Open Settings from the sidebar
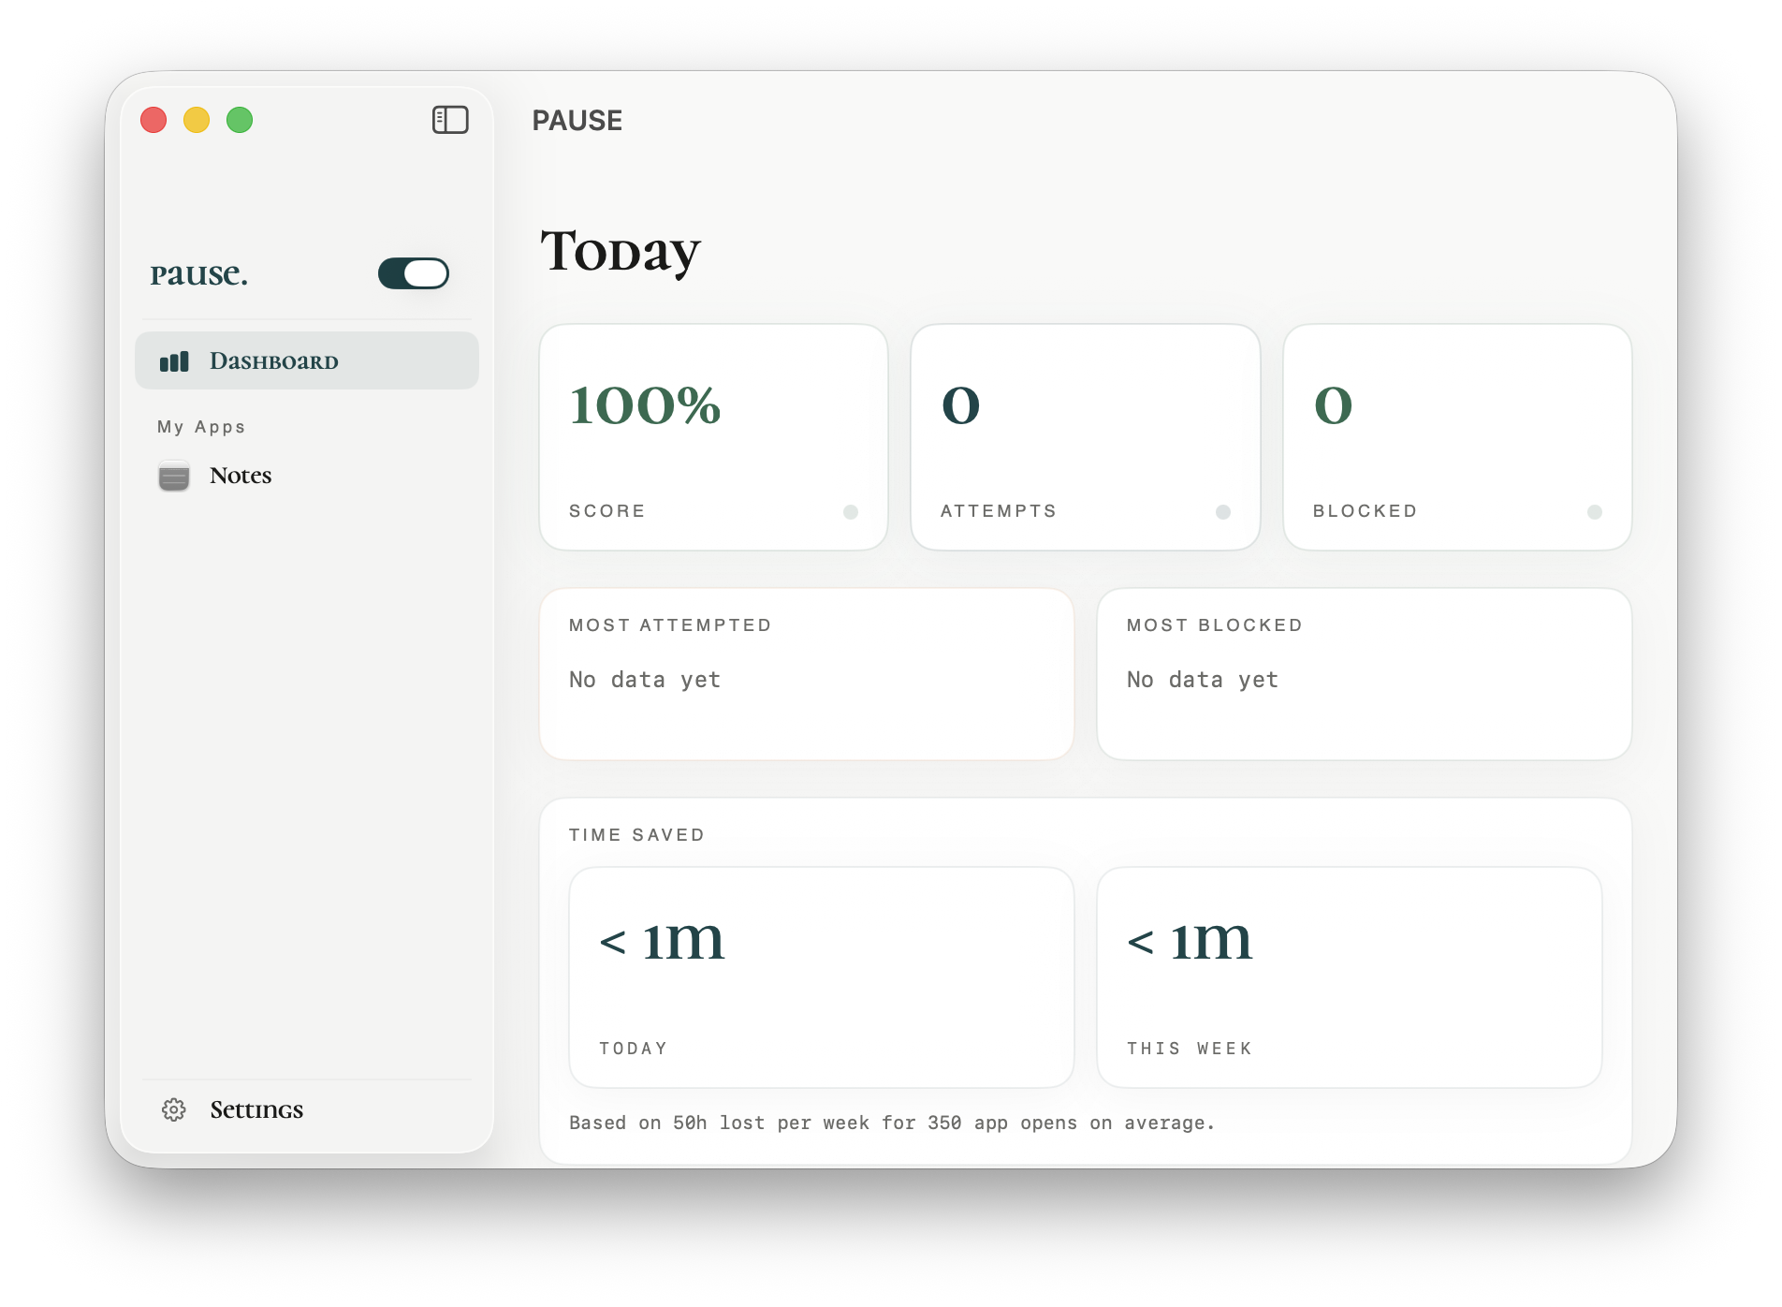This screenshot has height=1307, width=1782. [x=256, y=1109]
